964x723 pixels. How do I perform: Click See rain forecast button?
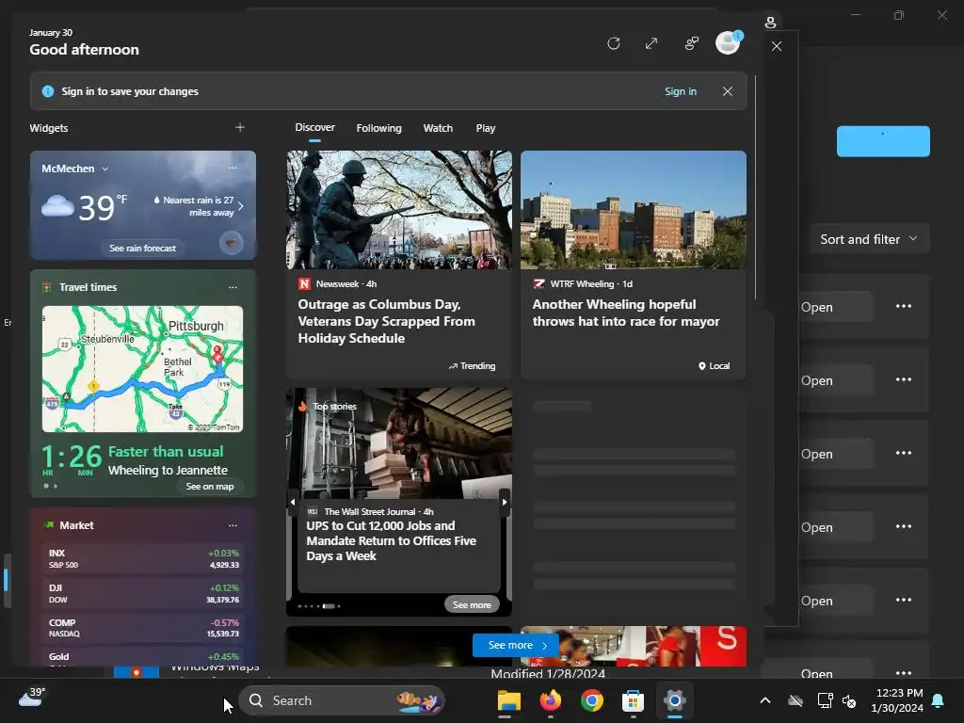pos(143,248)
